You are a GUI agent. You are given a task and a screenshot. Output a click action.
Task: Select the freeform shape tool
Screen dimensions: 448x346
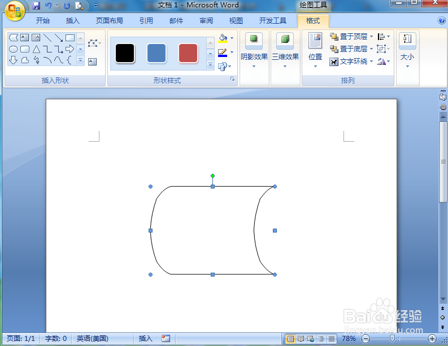25,60
